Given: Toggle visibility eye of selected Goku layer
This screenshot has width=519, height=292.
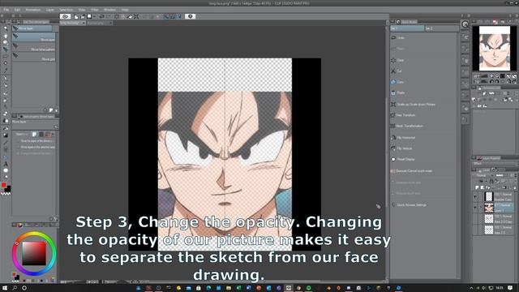Looking at the screenshot, I should (476, 208).
